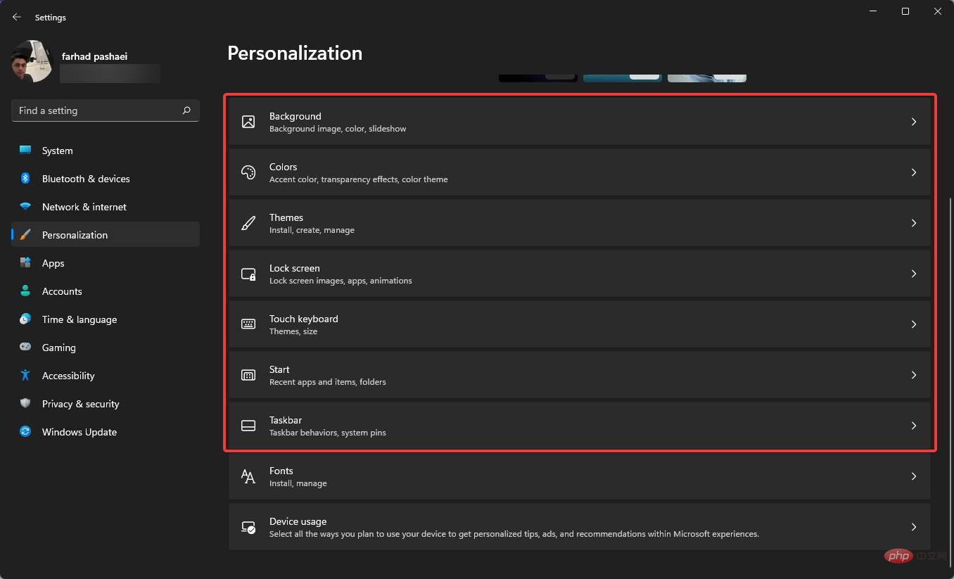Click the Device usage icon

click(x=248, y=527)
